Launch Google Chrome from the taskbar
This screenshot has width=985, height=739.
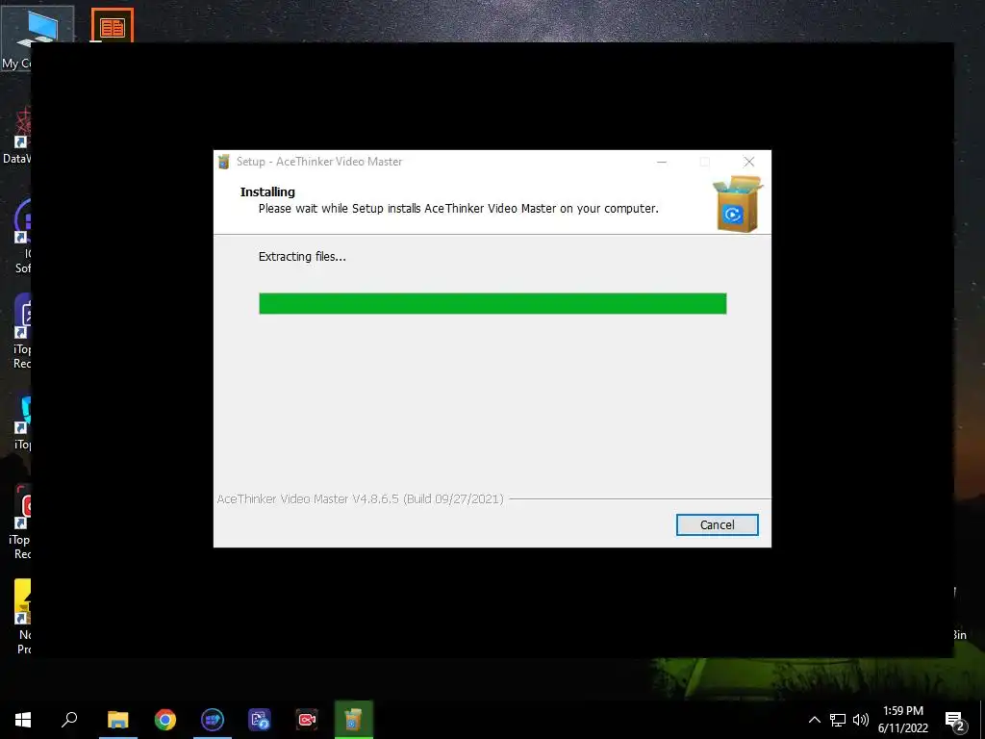click(165, 720)
